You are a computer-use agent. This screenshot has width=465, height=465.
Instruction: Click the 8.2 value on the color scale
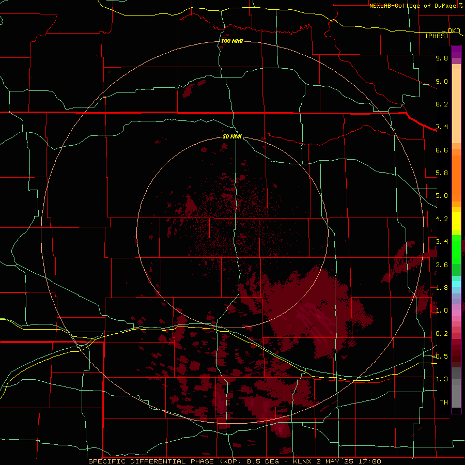point(442,104)
